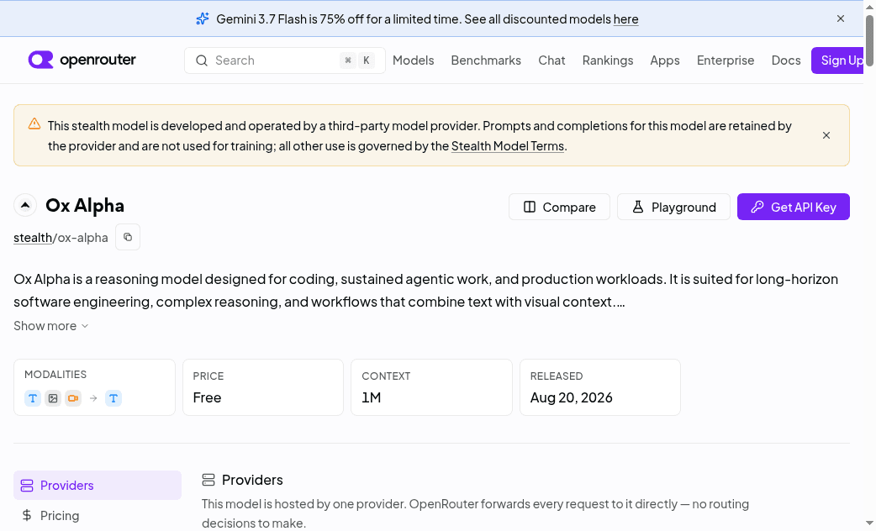
Task: Open the Benchmarks nav item
Action: 486,60
